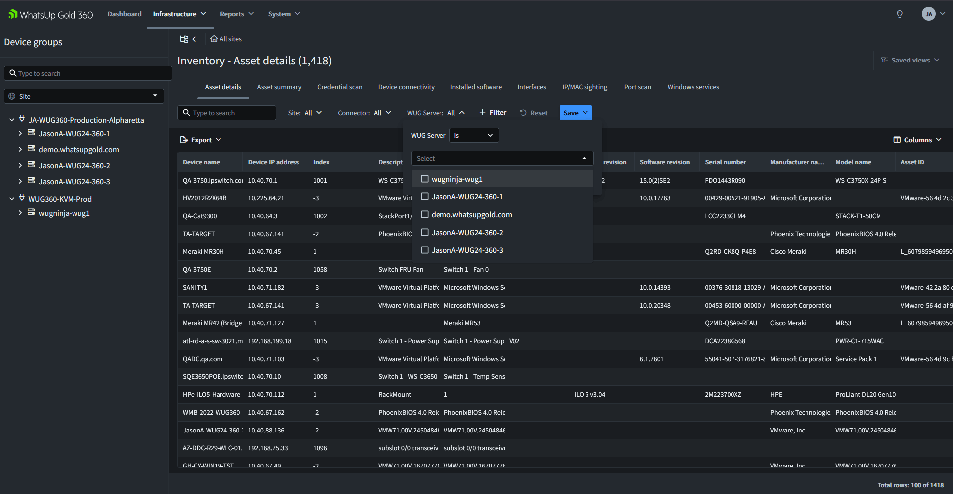
Task: Click the All sites home icon
Action: (214, 39)
